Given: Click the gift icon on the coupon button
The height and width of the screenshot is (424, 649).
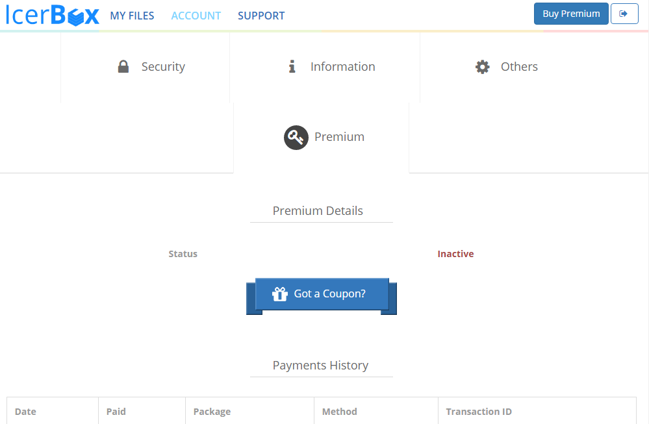Looking at the screenshot, I should (279, 293).
